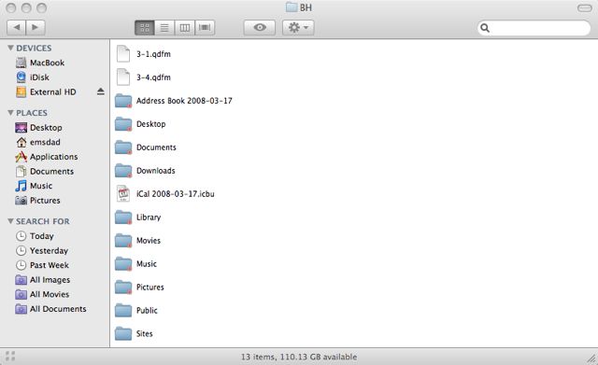Viewport: 598px width, 365px height.
Task: Go back with the left arrow button
Action: click(x=17, y=27)
